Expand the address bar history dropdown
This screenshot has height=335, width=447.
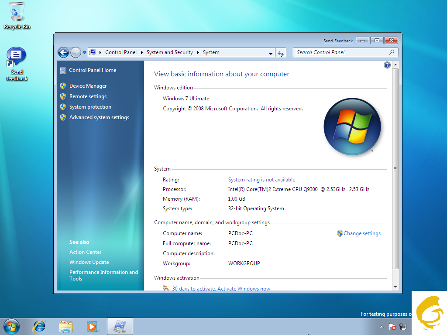[271, 53]
